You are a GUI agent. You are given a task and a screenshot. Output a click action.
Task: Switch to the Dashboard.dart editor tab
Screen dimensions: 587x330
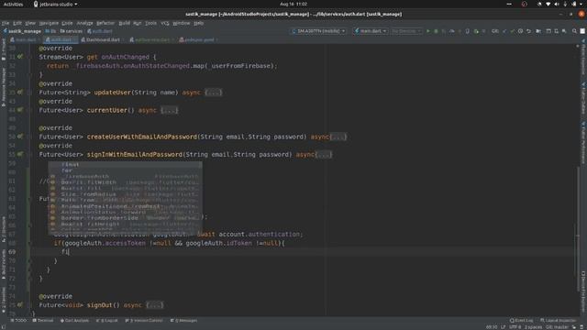(103, 39)
